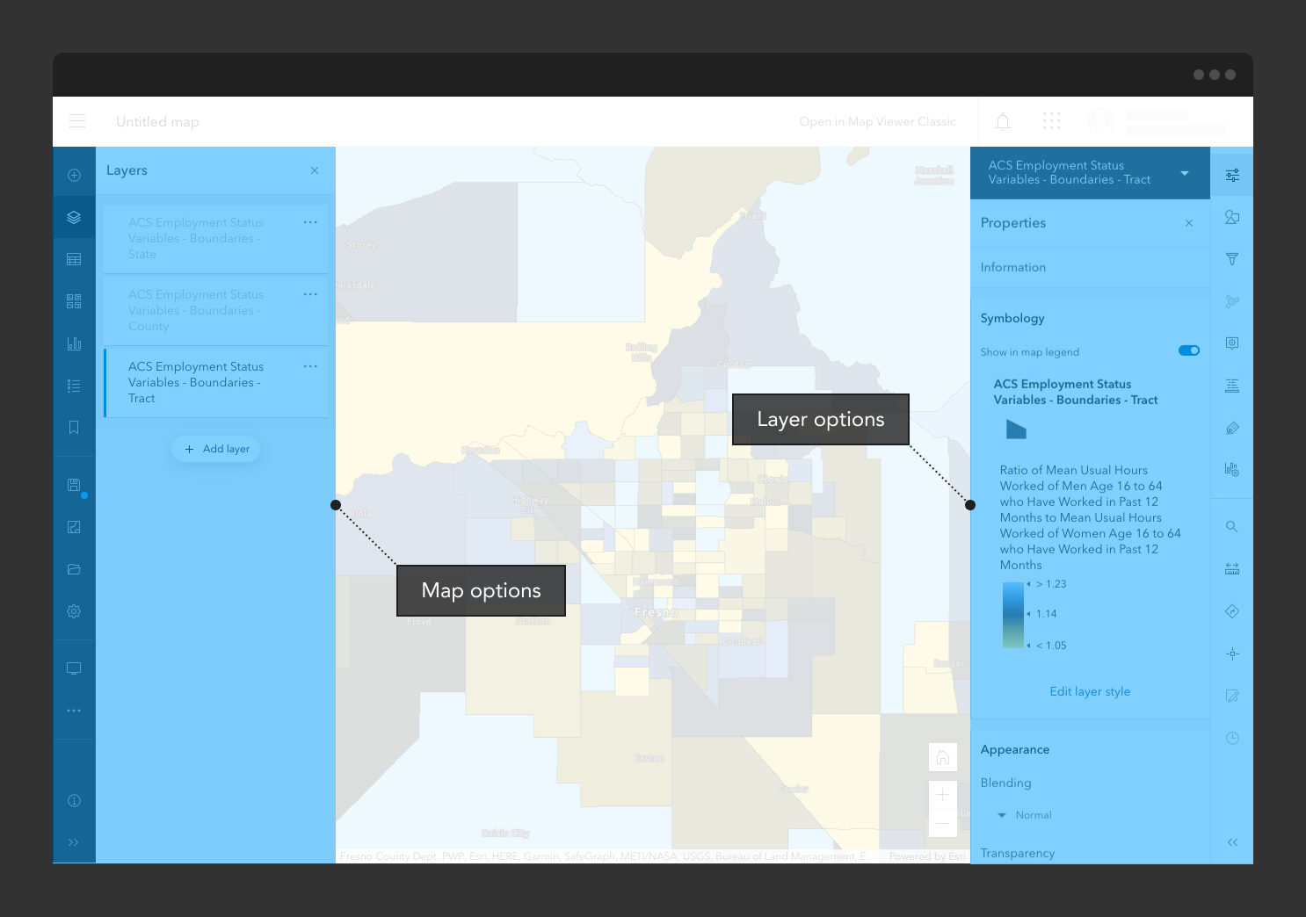Open the Layers panel icon
Screen dimensions: 1306x917
click(74, 217)
